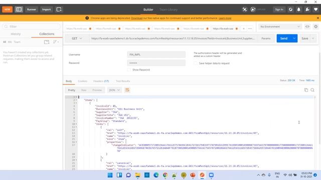Toggle the sidebar layout icon
Screen dimensions: 321x180
19,9
